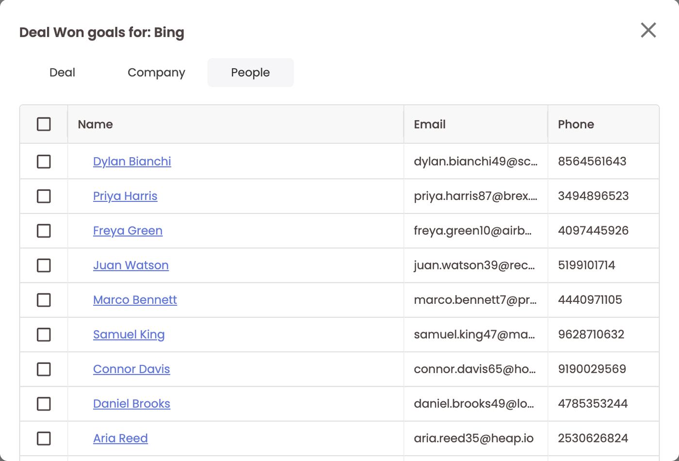Open the Priya Harris contact link
The height and width of the screenshot is (461, 679).
(125, 196)
